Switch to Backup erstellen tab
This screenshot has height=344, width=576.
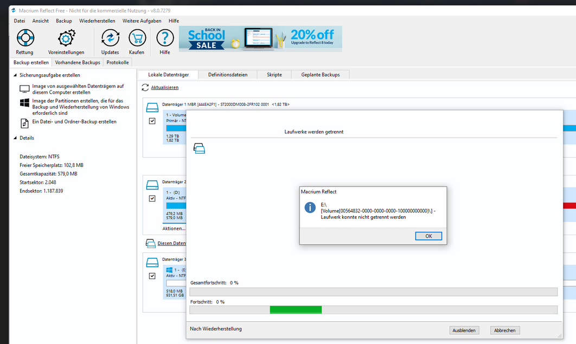[x=31, y=62]
